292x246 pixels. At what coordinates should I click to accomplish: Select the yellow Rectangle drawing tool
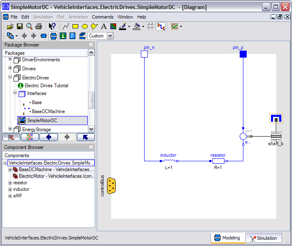[x=75, y=26]
